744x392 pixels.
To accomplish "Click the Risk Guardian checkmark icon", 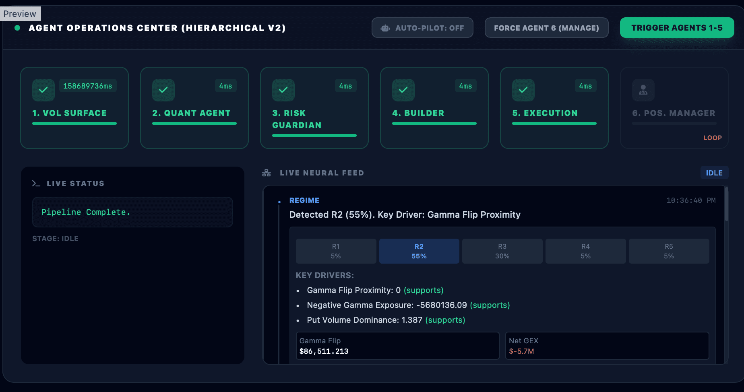I will tap(283, 90).
